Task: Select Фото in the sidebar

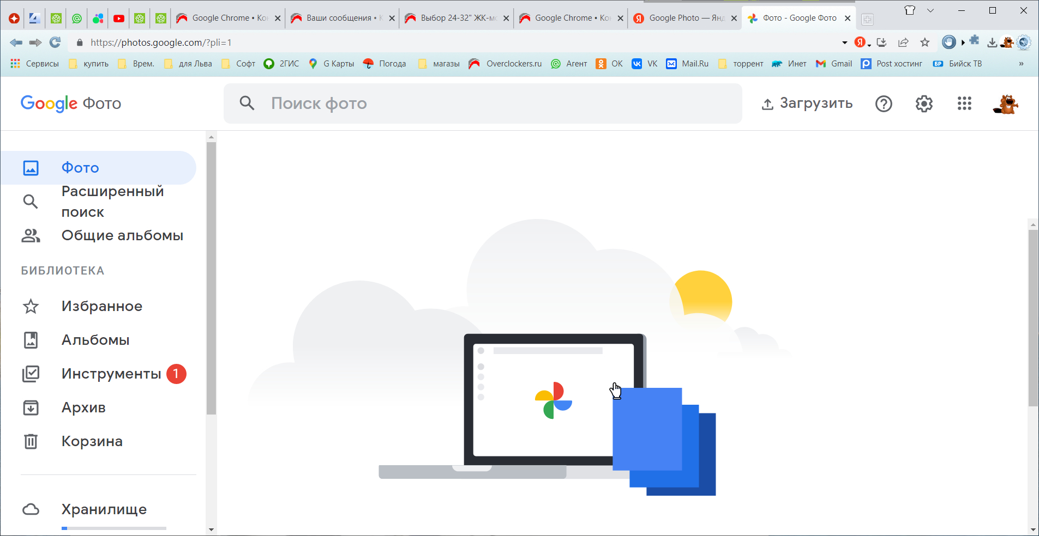Action: [98, 168]
